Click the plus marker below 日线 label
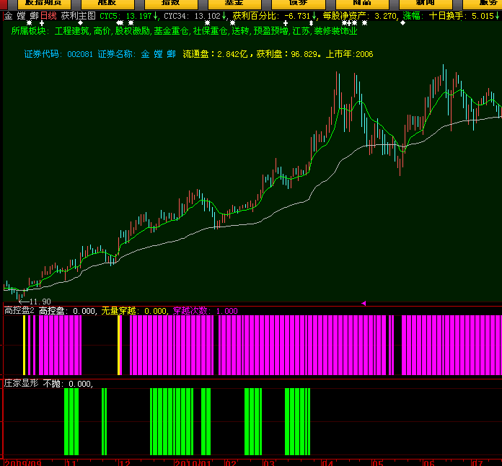Screen dimensions: 502x466 [x=42, y=23]
